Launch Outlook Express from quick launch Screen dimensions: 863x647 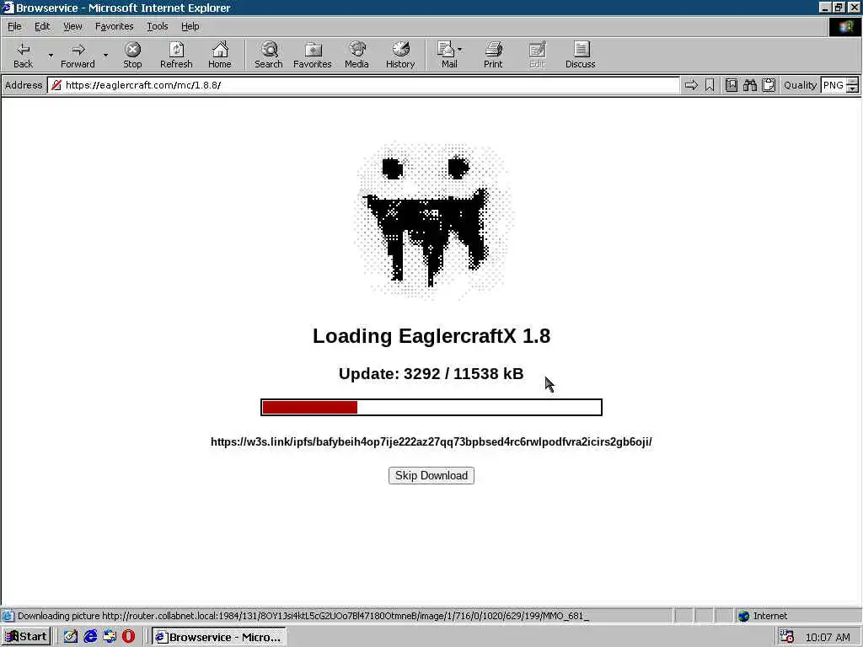point(110,637)
